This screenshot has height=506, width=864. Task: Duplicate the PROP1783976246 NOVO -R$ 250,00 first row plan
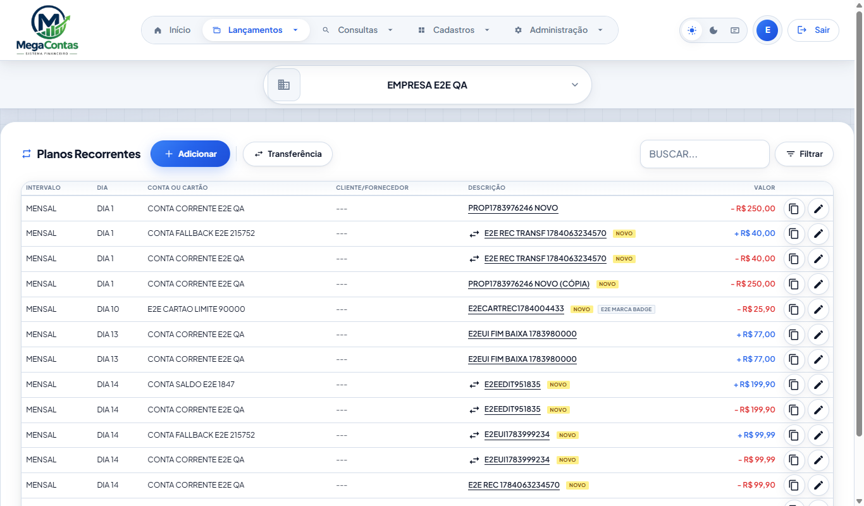coord(794,209)
